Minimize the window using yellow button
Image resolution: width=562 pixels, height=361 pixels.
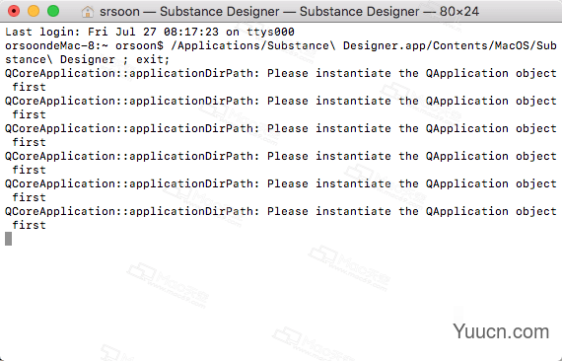34,11
